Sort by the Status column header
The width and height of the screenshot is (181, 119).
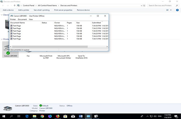47,23
